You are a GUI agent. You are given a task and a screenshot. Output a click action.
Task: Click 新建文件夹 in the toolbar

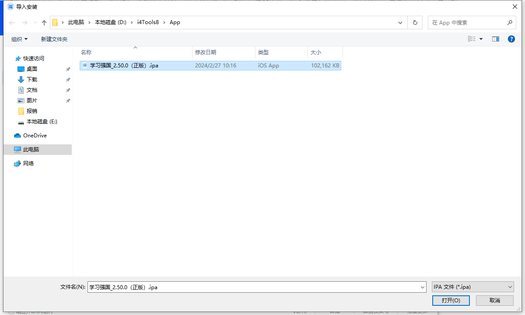click(54, 39)
